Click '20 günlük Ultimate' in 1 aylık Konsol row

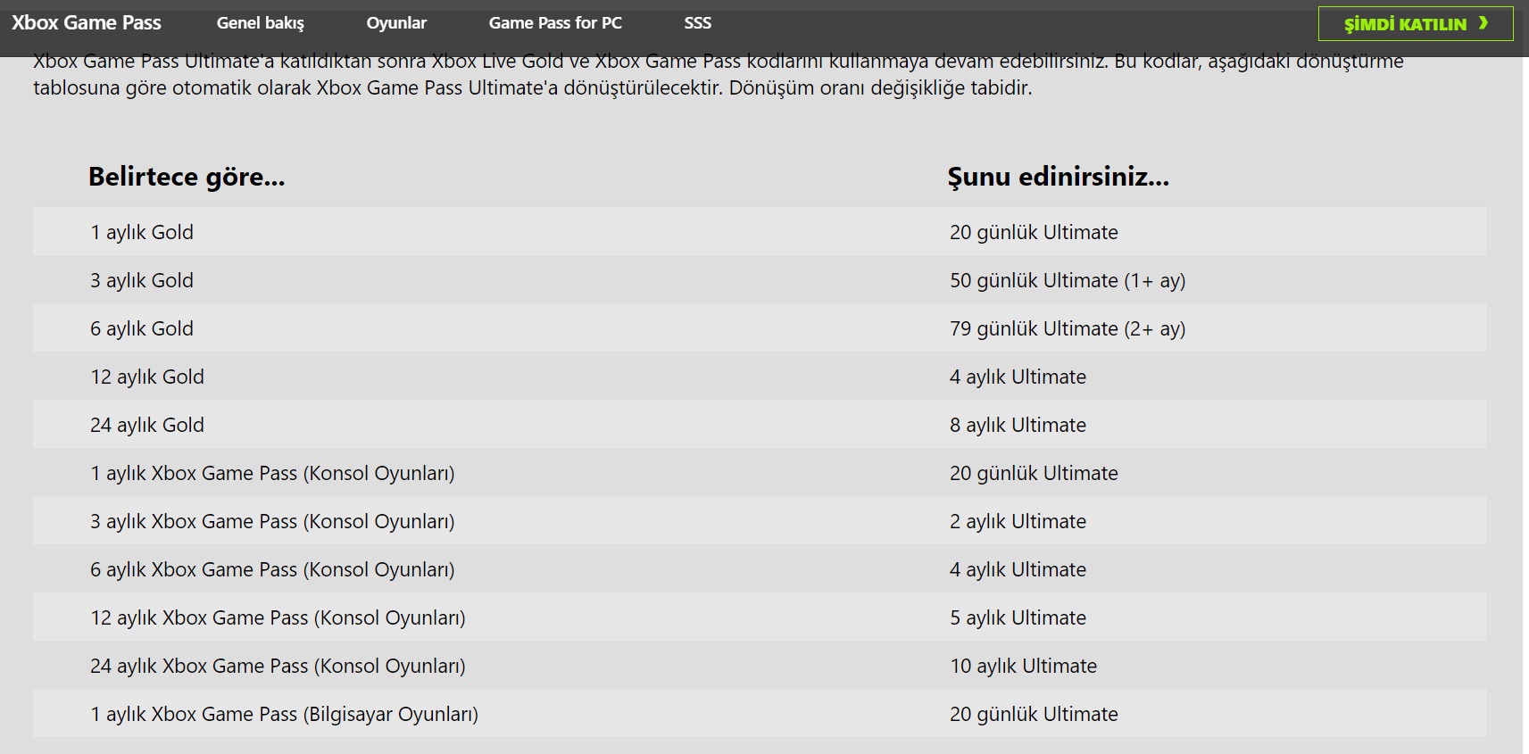click(1034, 473)
